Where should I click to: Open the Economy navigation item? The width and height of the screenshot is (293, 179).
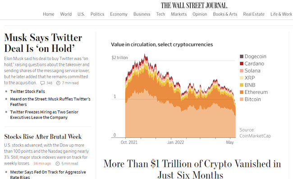click(x=119, y=14)
